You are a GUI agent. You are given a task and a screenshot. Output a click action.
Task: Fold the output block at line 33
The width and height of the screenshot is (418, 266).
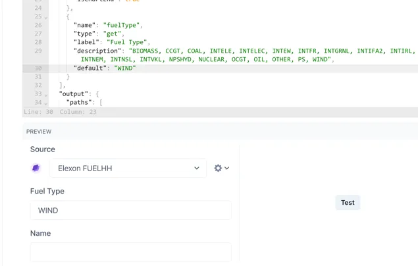(x=46, y=94)
